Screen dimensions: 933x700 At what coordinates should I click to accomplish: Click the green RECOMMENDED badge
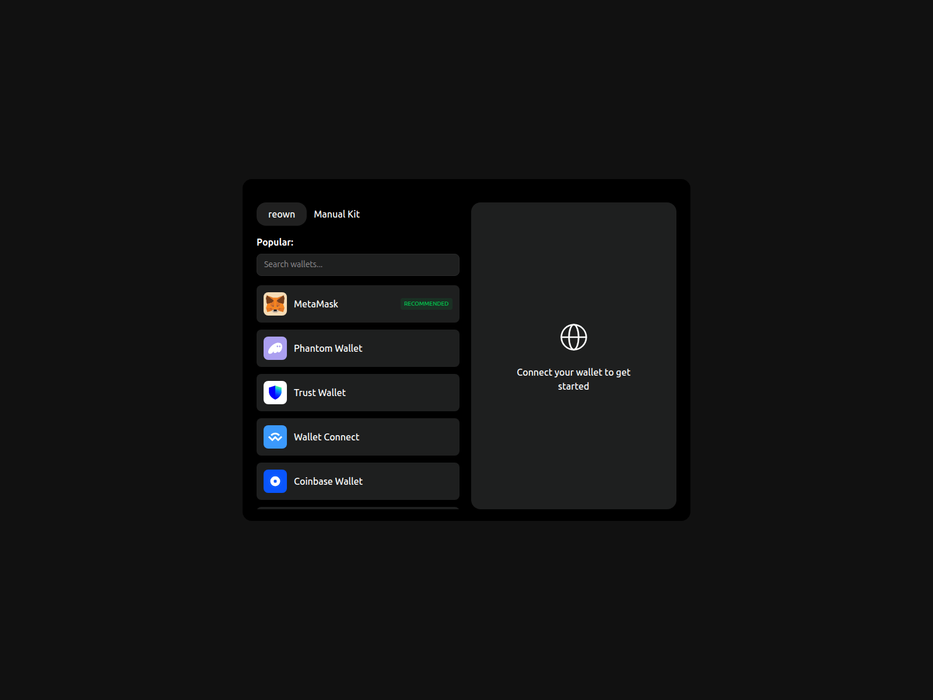tap(426, 303)
